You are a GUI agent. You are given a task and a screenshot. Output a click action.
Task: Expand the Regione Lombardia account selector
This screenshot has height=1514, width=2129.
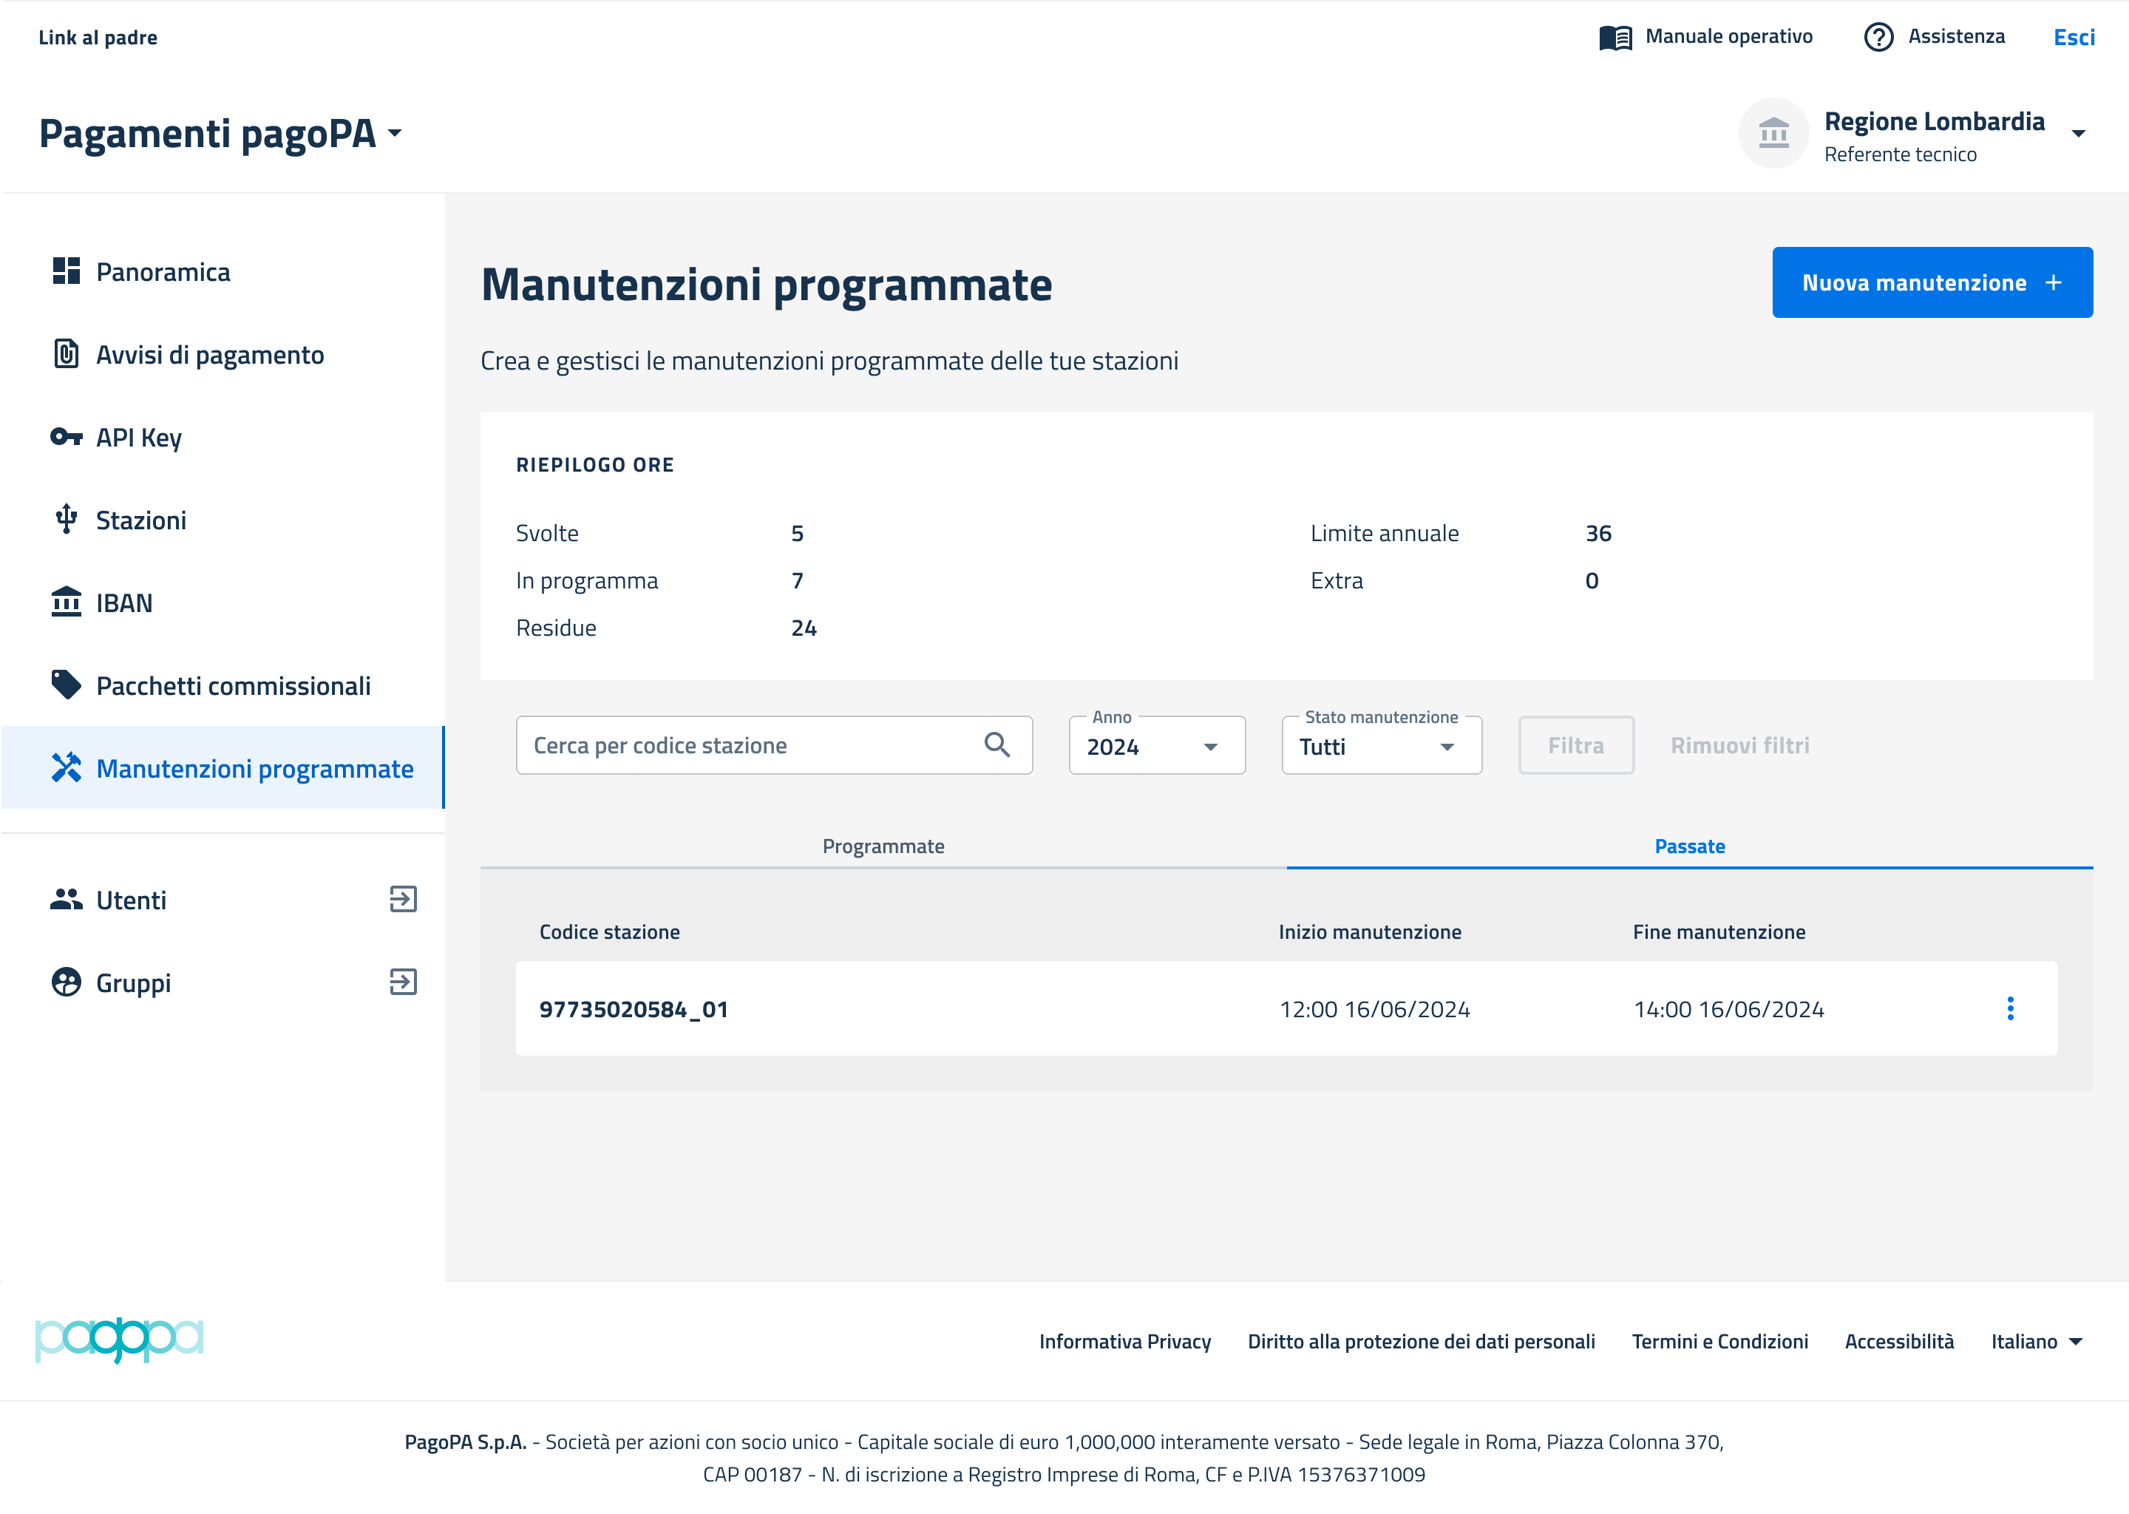tap(2078, 135)
